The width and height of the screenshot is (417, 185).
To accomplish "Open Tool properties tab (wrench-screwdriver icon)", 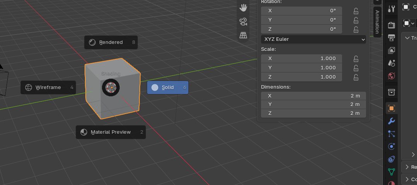I will pyautogui.click(x=391, y=9).
